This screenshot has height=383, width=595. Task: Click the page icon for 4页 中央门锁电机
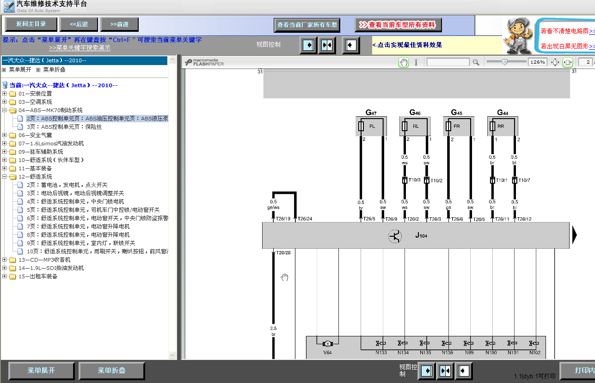coord(20,202)
